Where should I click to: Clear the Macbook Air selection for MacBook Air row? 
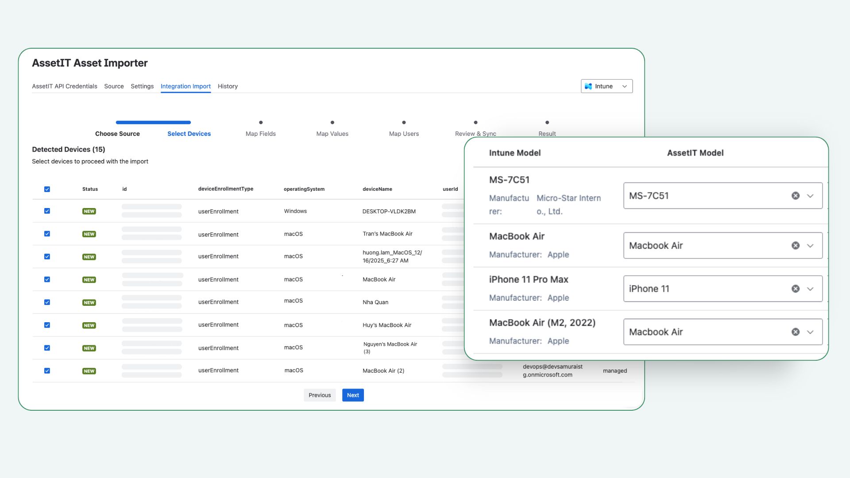point(795,246)
